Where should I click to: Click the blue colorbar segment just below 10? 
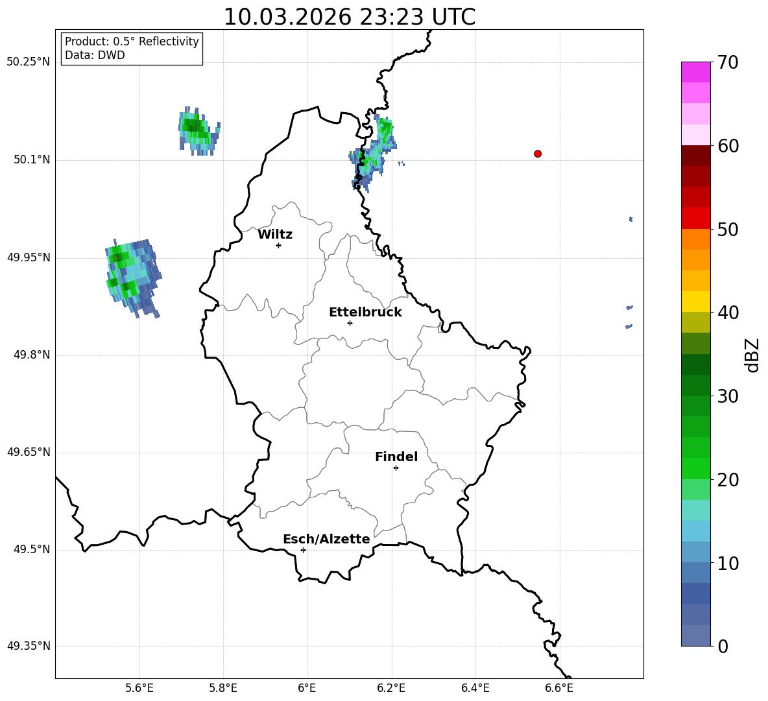click(x=695, y=573)
